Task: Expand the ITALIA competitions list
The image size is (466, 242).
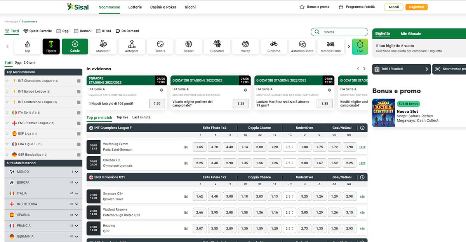Action: [77, 193]
